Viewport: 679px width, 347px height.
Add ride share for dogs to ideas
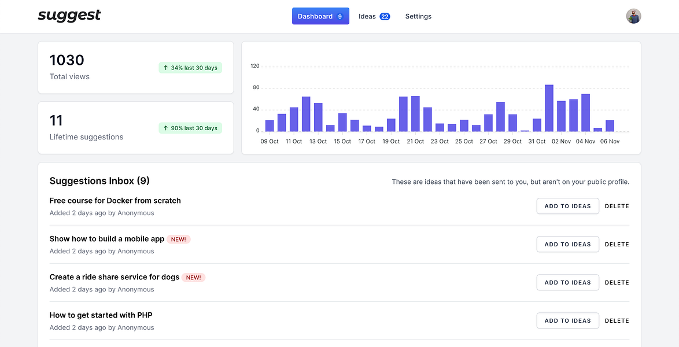(x=568, y=282)
